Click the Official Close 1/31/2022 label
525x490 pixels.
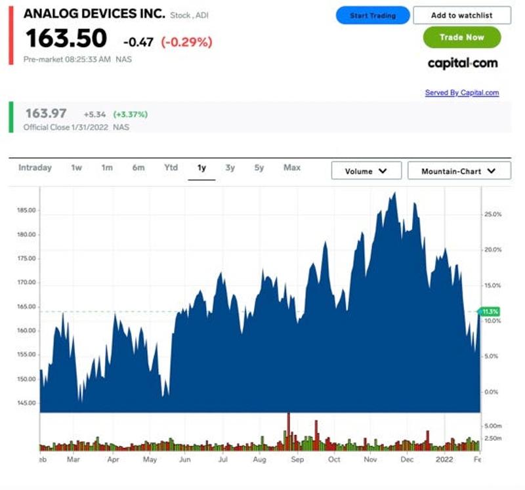point(66,127)
